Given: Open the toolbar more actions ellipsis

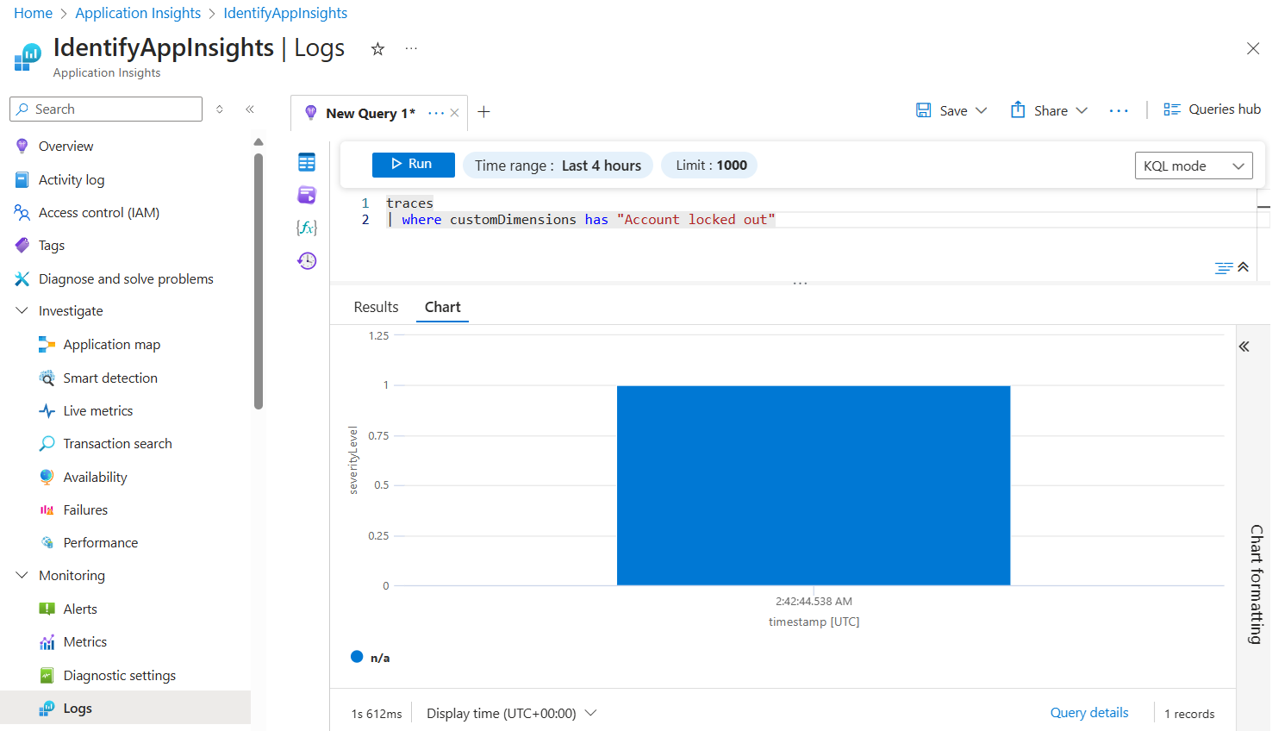Looking at the screenshot, I should [x=1119, y=111].
